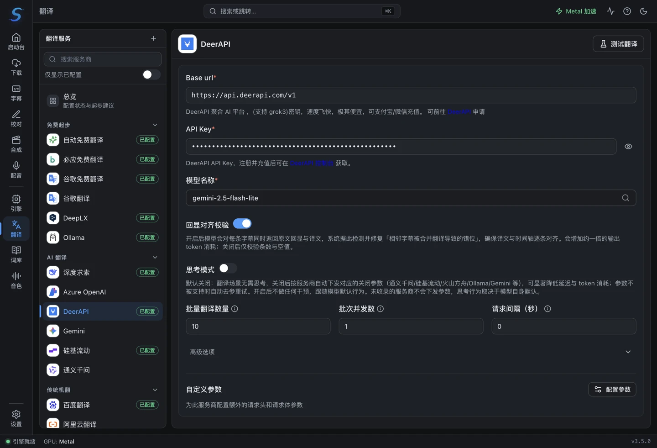Click the 请求间隔 value field
This screenshot has height=448, width=657.
coord(564,326)
